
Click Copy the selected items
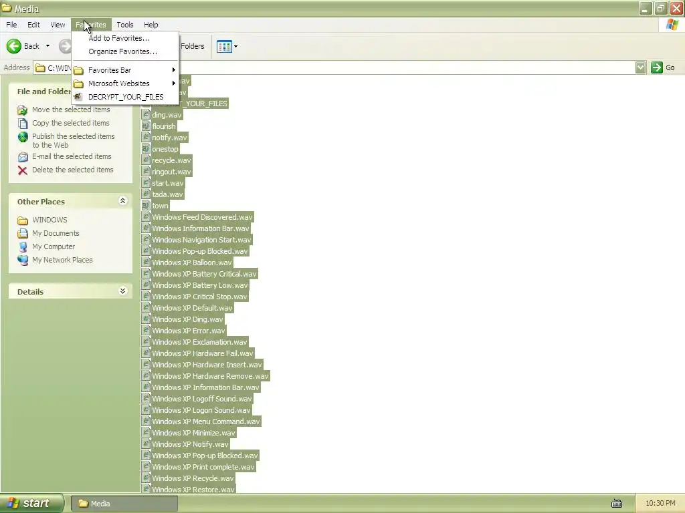[x=71, y=123]
